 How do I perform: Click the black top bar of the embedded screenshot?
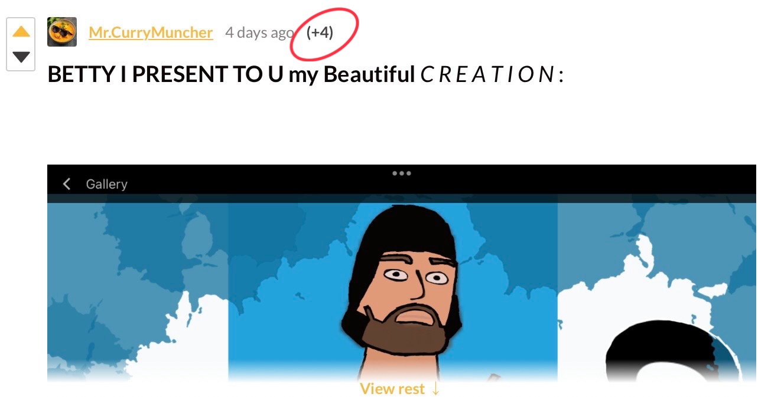tap(402, 179)
